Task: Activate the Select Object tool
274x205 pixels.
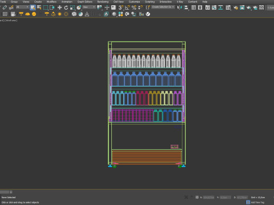Action: coord(33,7)
